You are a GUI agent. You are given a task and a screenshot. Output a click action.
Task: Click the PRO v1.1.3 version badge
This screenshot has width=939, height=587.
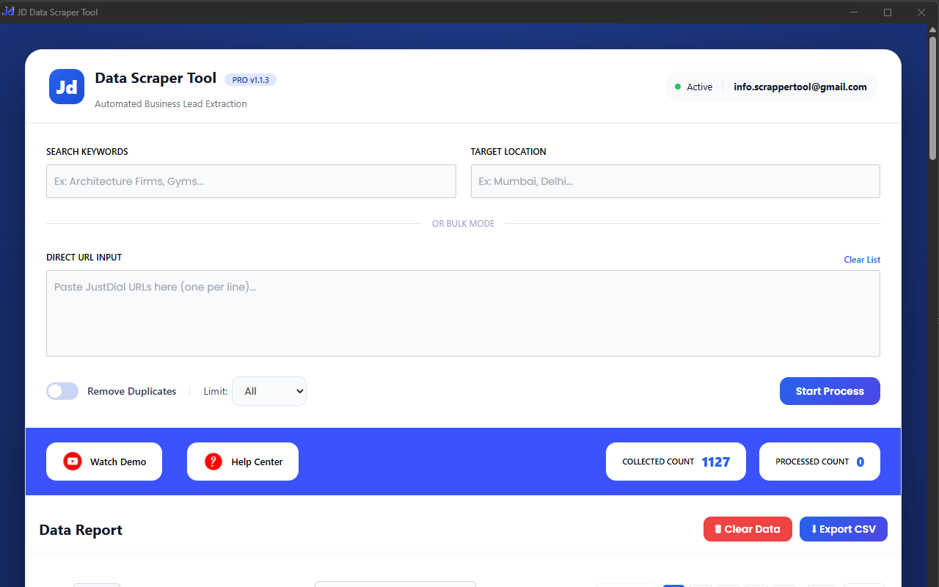(250, 80)
